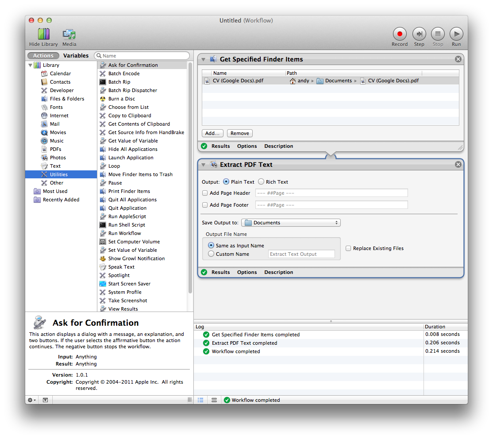Image resolution: width=493 pixels, height=439 pixels.
Task: Switch log to list view icon
Action: click(x=200, y=400)
